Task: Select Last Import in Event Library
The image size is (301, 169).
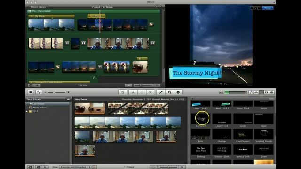Action: [x=48, y=104]
